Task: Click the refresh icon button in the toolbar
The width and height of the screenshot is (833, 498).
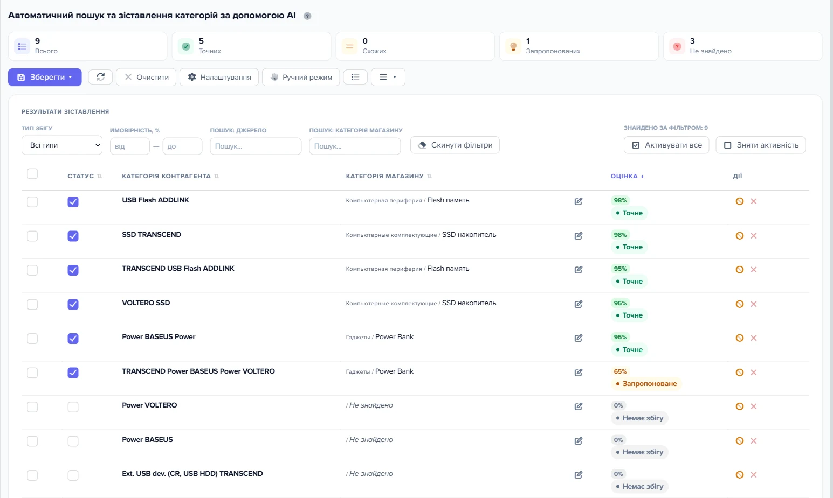Action: point(100,77)
